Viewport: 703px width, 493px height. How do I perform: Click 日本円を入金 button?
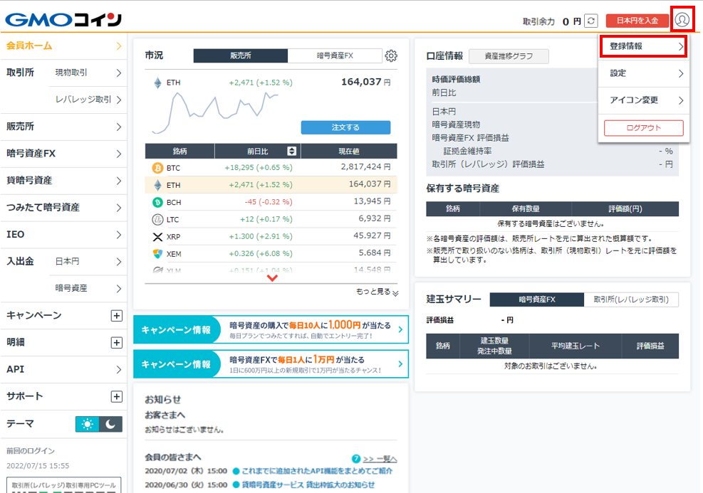click(637, 21)
